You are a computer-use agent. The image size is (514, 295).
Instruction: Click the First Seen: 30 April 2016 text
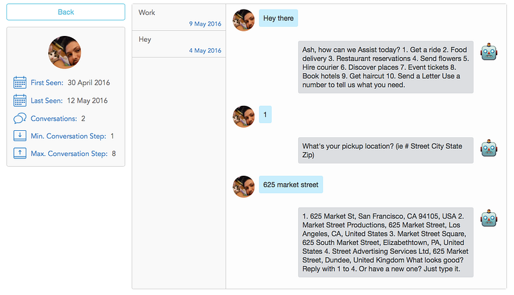pos(70,83)
